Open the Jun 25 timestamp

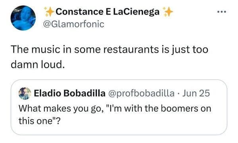click(196, 93)
